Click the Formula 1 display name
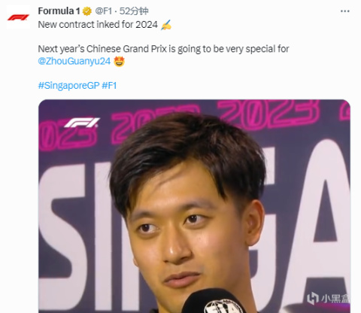Image resolution: width=361 pixels, height=313 pixels. tap(59, 11)
